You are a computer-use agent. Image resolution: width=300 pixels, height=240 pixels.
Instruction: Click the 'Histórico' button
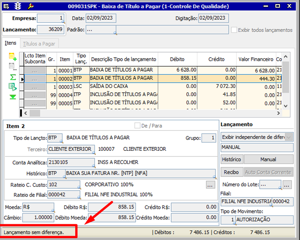tap(232, 160)
